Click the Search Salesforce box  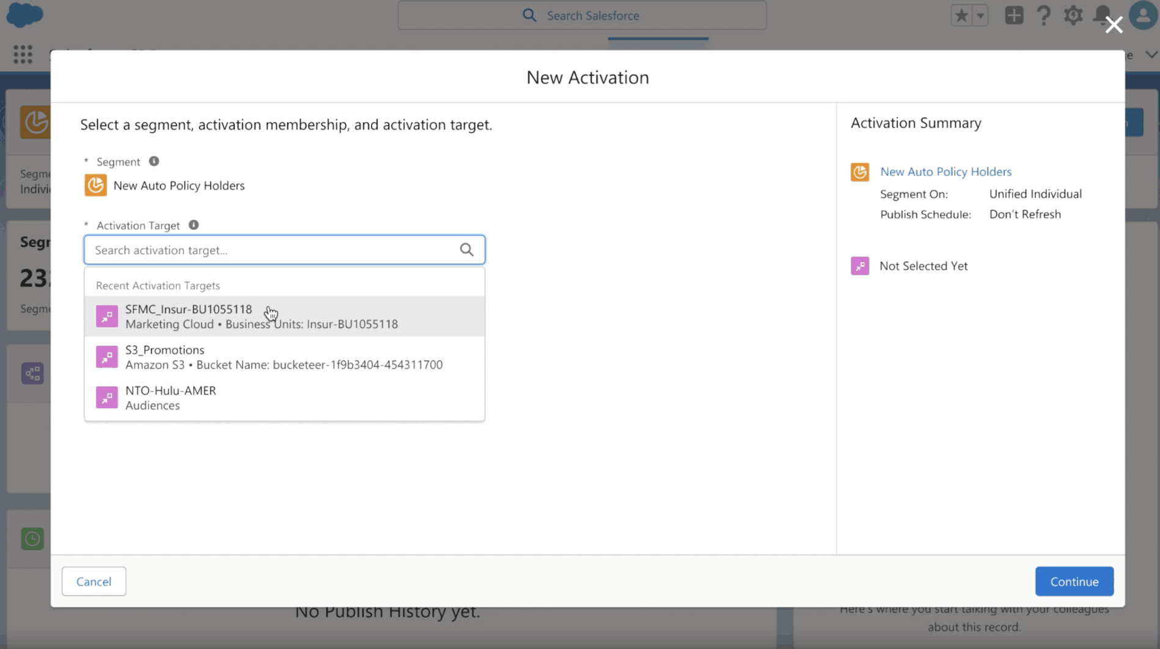click(582, 15)
